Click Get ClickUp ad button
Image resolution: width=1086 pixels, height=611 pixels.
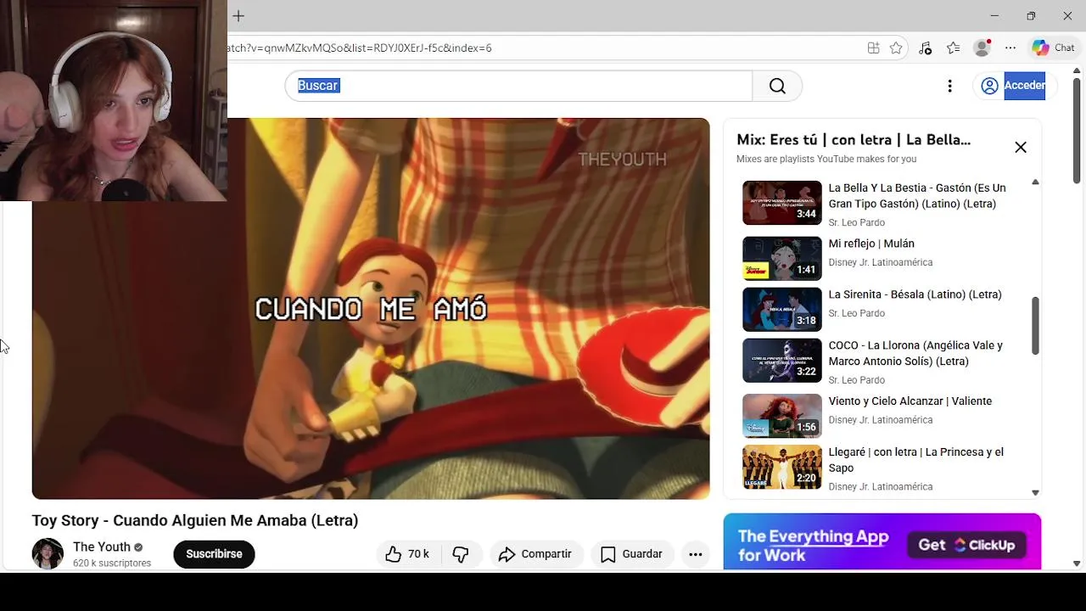tap(966, 545)
